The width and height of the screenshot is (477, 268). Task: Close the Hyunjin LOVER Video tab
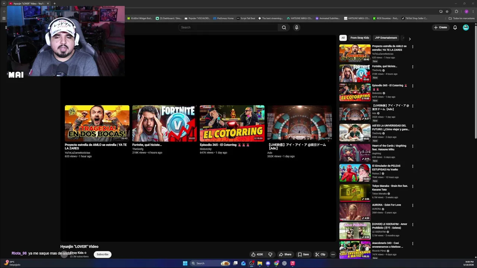(48, 3)
